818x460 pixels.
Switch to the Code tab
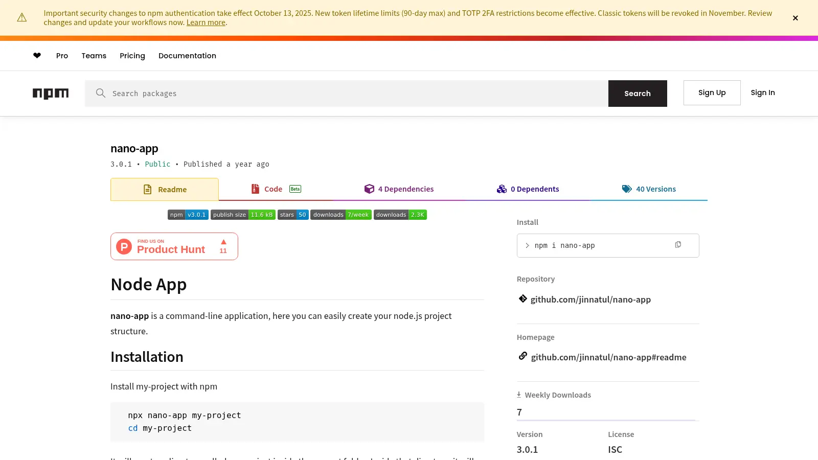pyautogui.click(x=276, y=189)
